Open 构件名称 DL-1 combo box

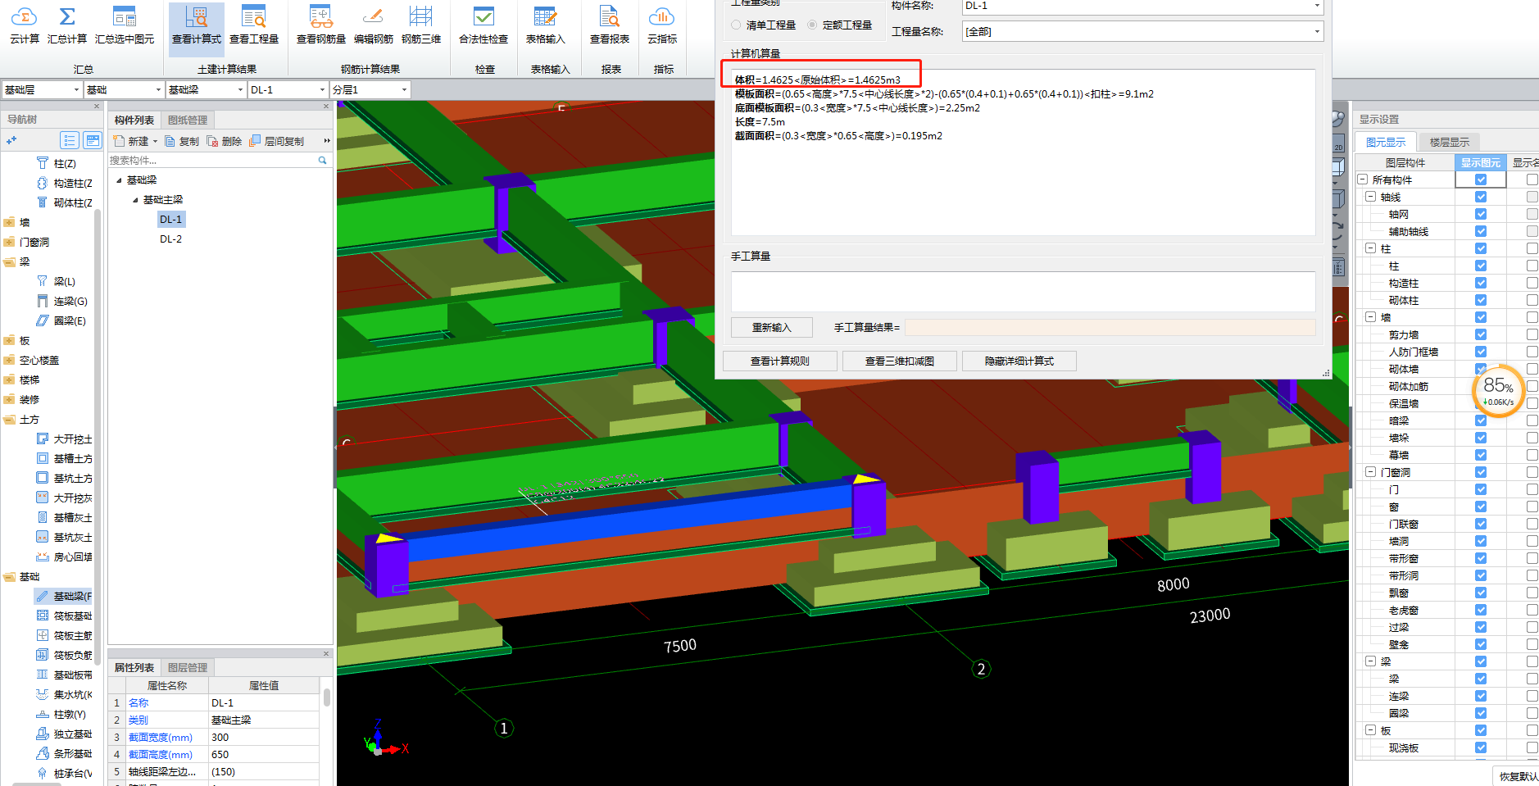click(x=1143, y=6)
